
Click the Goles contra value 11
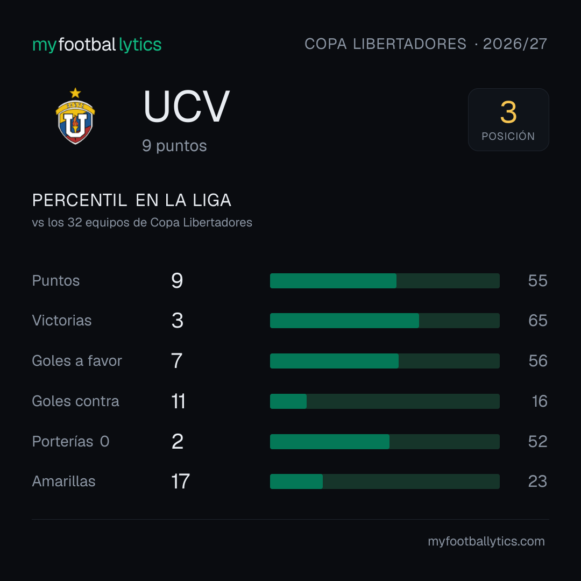point(178,401)
